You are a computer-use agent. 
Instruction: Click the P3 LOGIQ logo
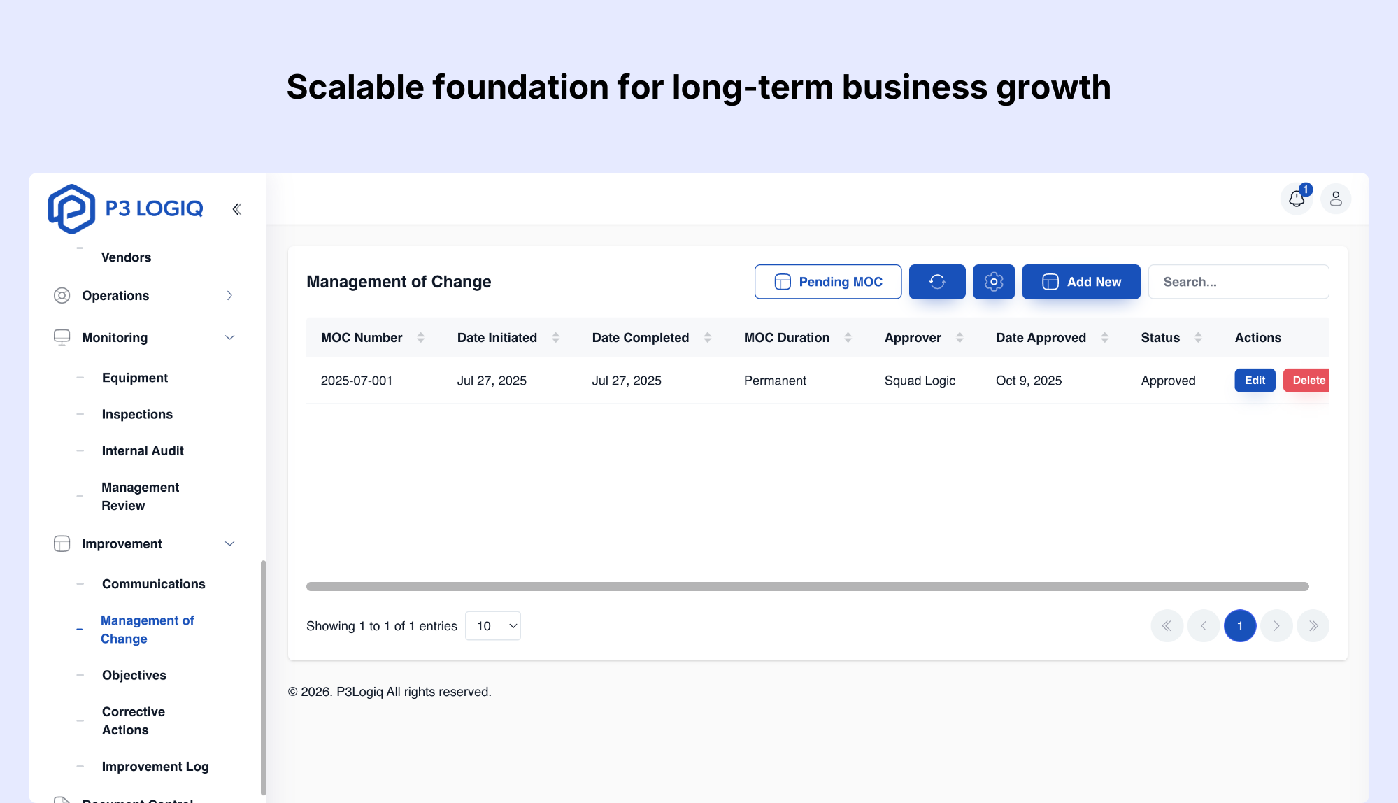click(x=126, y=208)
